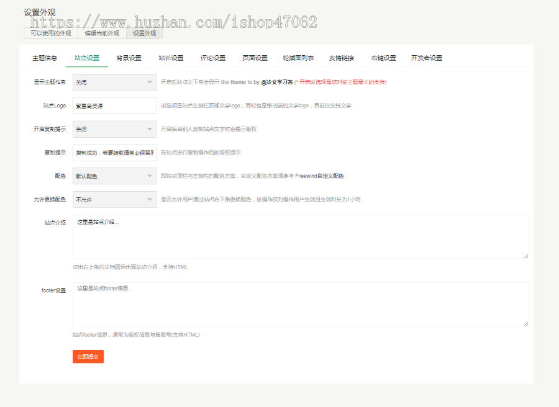The image size is (559, 407).
Task: Expand the 开启复制提示 dropdown
Action: click(x=115, y=129)
